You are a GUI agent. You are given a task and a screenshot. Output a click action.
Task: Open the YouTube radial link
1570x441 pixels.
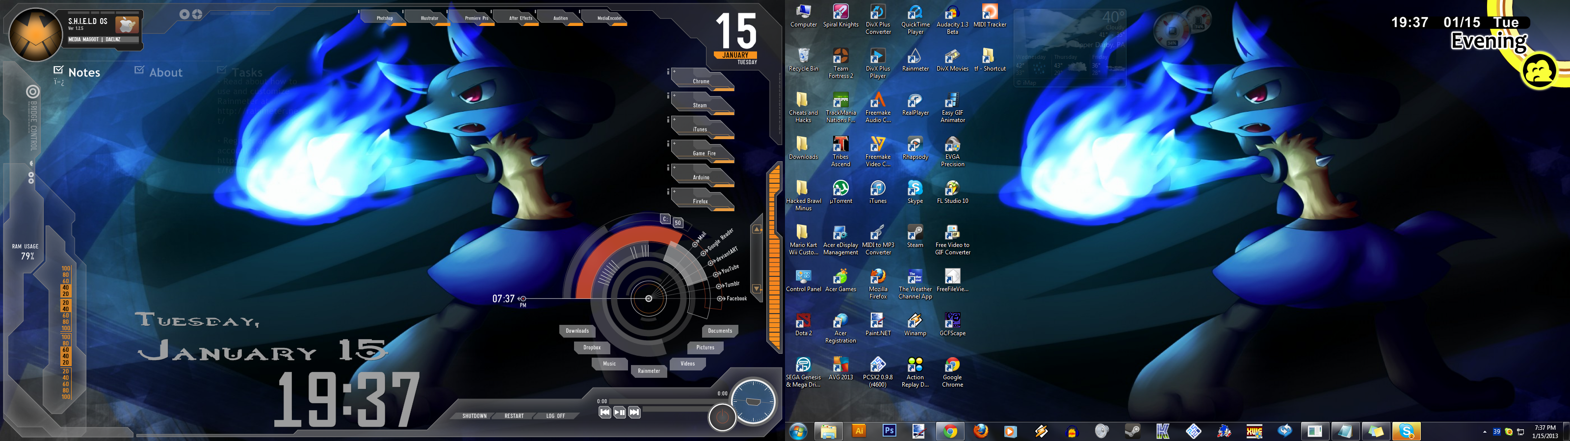[729, 269]
